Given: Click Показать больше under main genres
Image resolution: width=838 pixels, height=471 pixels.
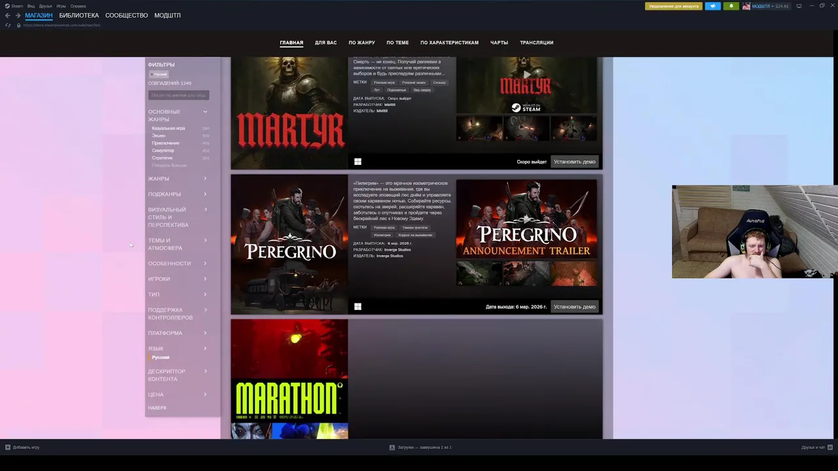Looking at the screenshot, I should tap(169, 166).
